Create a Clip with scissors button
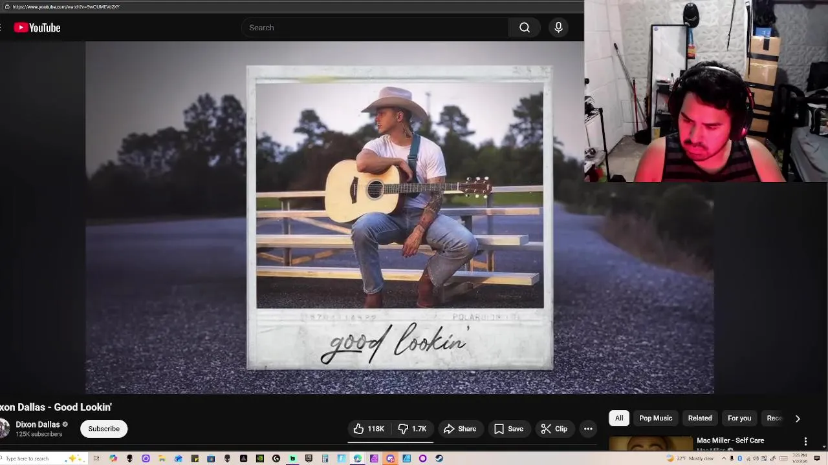 tap(554, 429)
